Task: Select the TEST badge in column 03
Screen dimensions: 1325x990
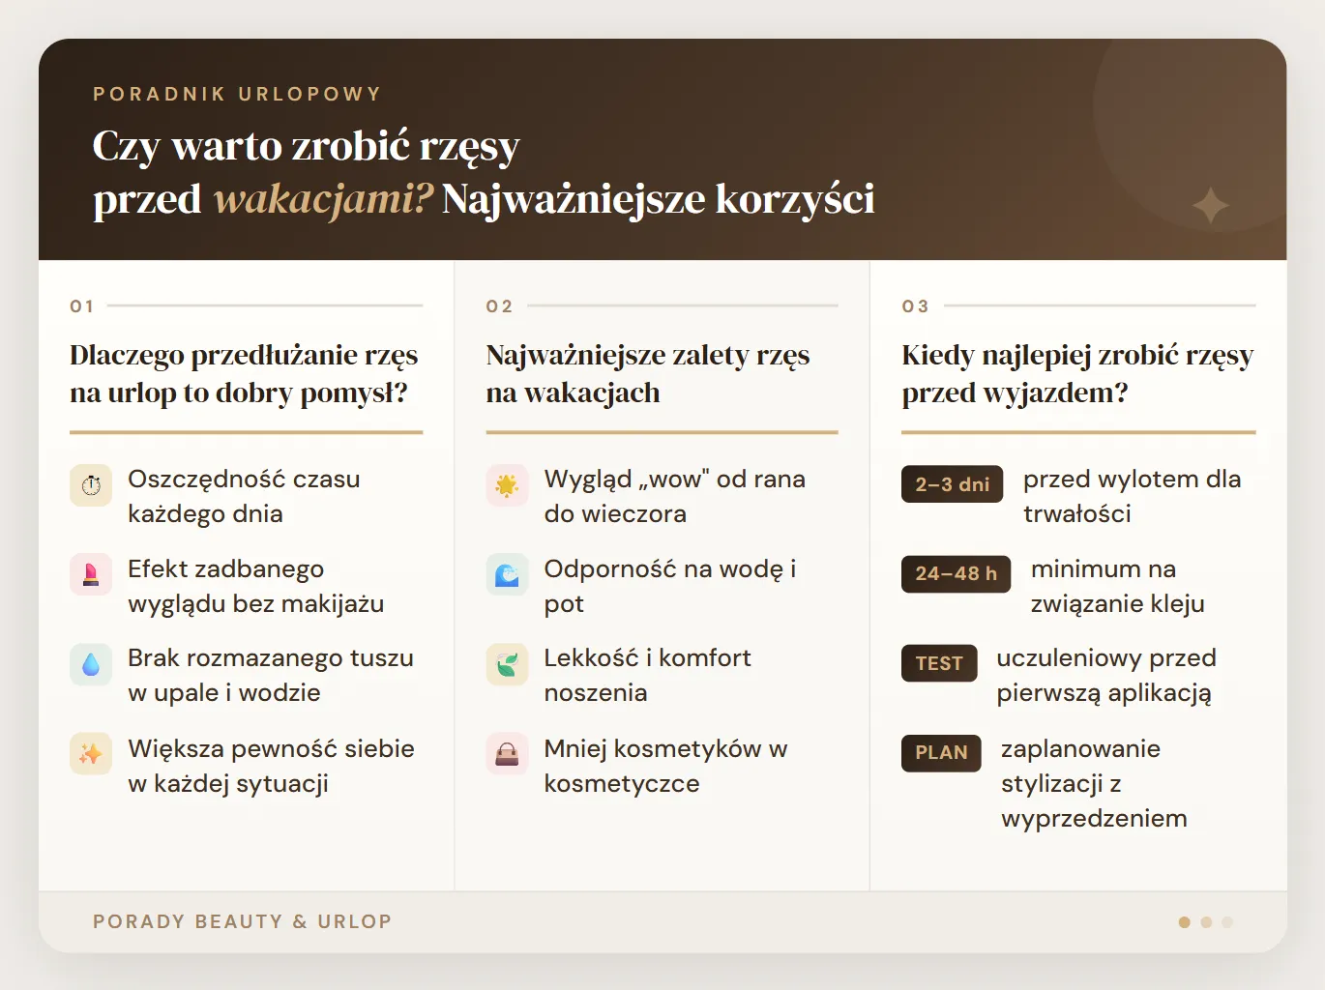Action: [x=939, y=663]
